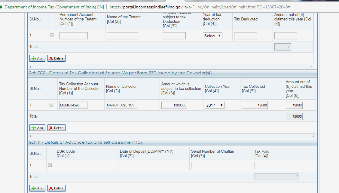Image resolution: width=339 pixels, height=193 pixels.
Task: Click the red X Delete icon in the Sch TCS section
Action: [x=52, y=127]
